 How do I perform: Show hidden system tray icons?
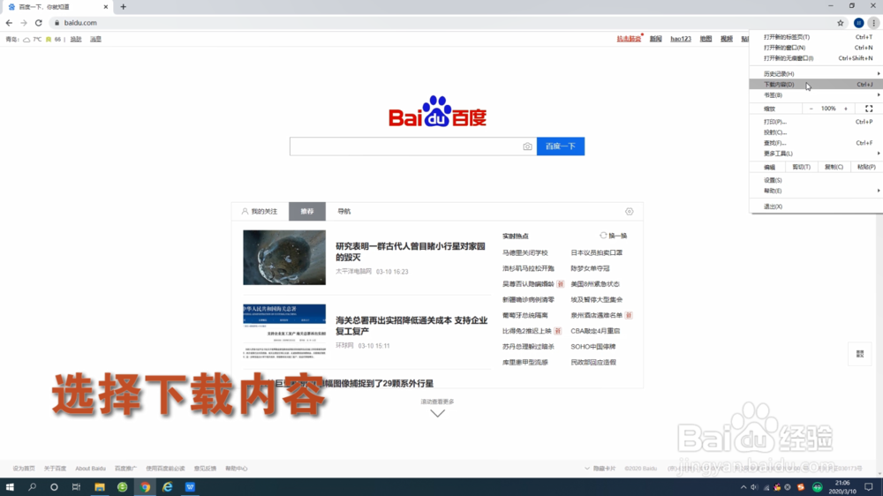743,487
